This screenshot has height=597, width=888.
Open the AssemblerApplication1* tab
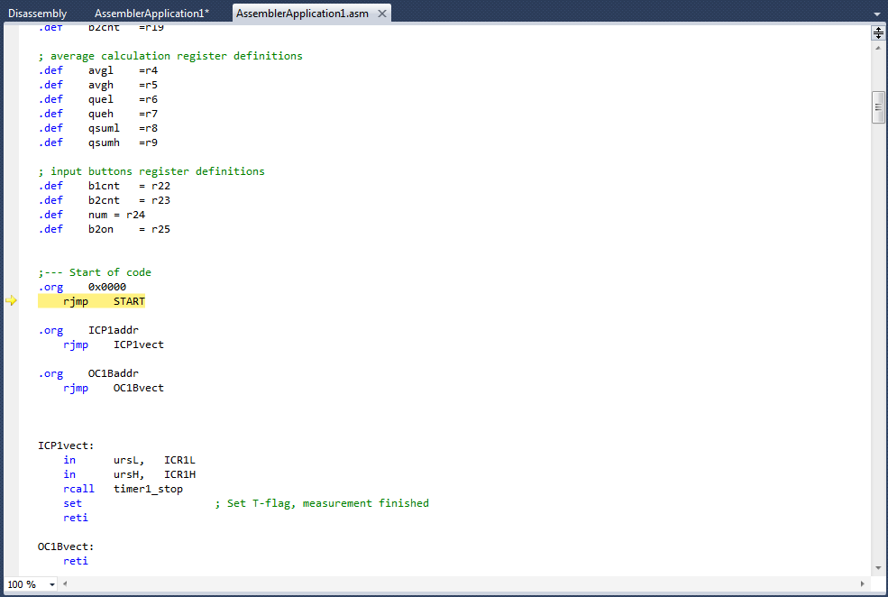point(151,14)
